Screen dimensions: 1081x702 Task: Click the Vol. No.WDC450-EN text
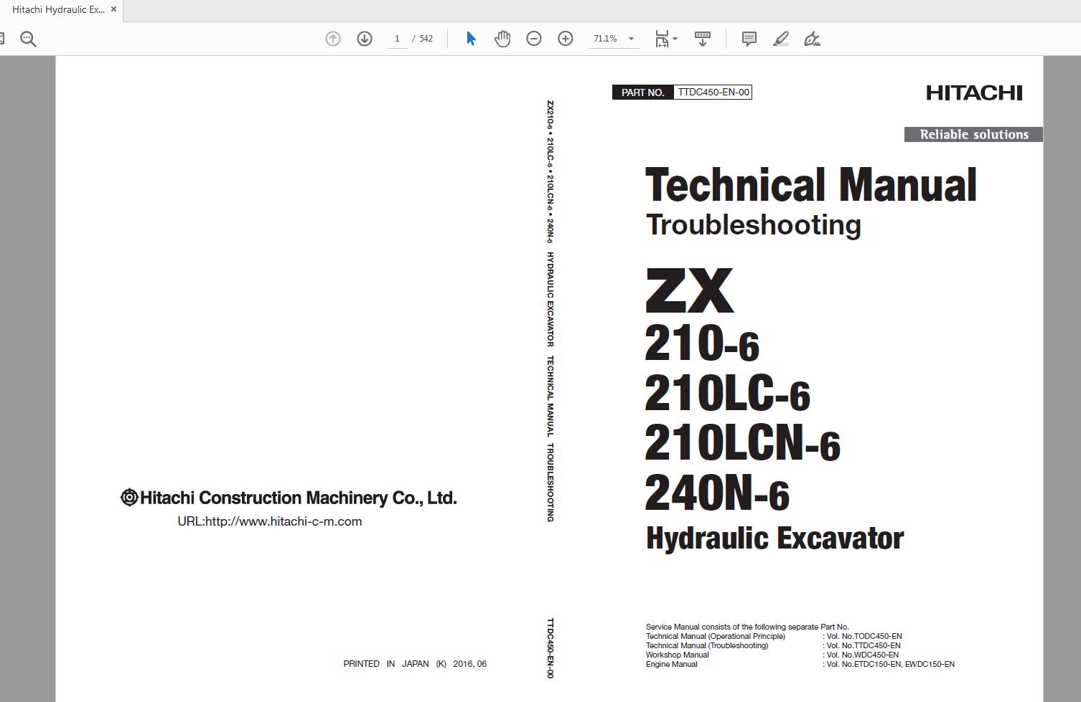pos(862,655)
